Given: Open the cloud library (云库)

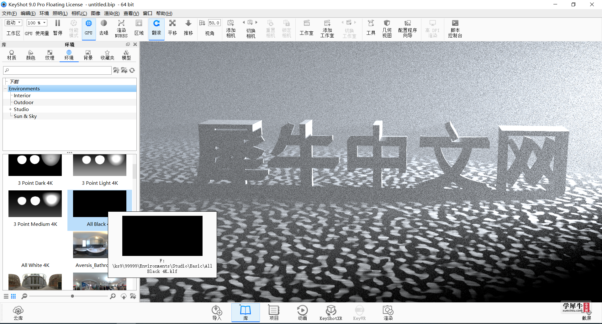Looking at the screenshot, I should click(x=18, y=313).
